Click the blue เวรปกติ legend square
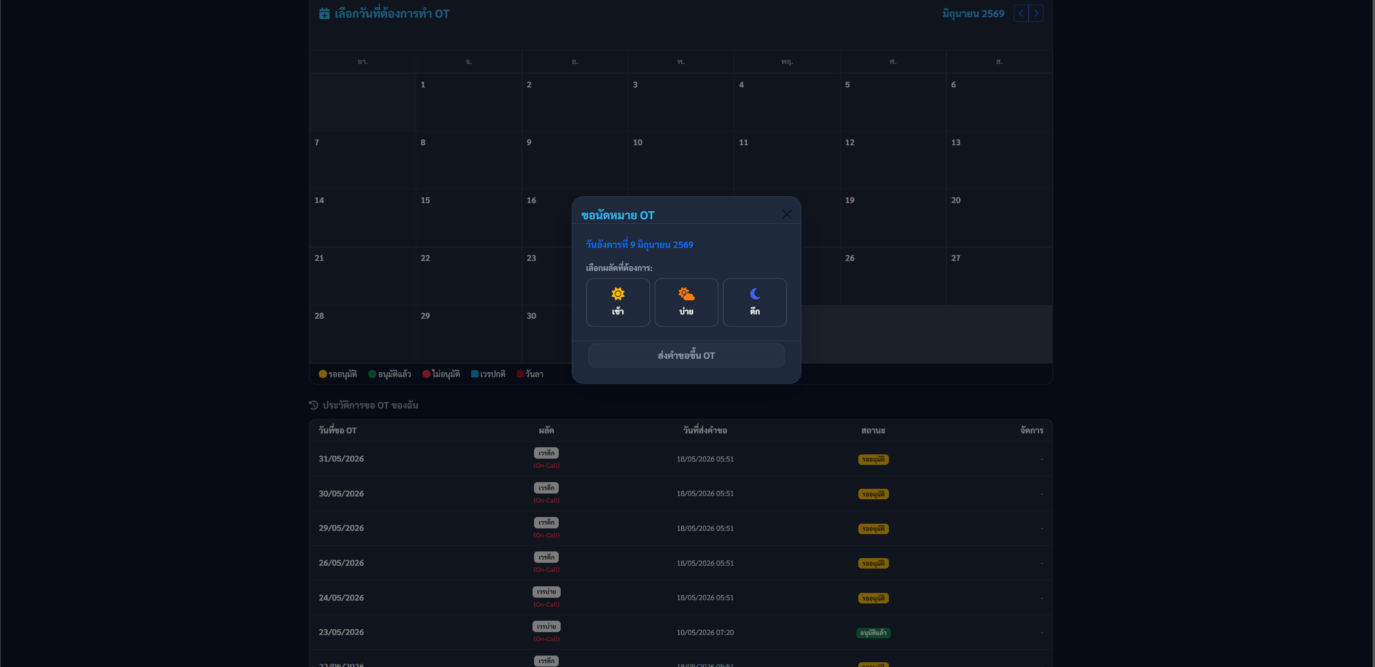This screenshot has height=667, width=1375. click(475, 374)
